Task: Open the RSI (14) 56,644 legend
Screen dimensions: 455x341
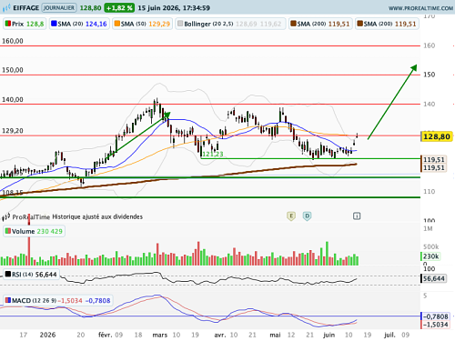Action: 31,275
